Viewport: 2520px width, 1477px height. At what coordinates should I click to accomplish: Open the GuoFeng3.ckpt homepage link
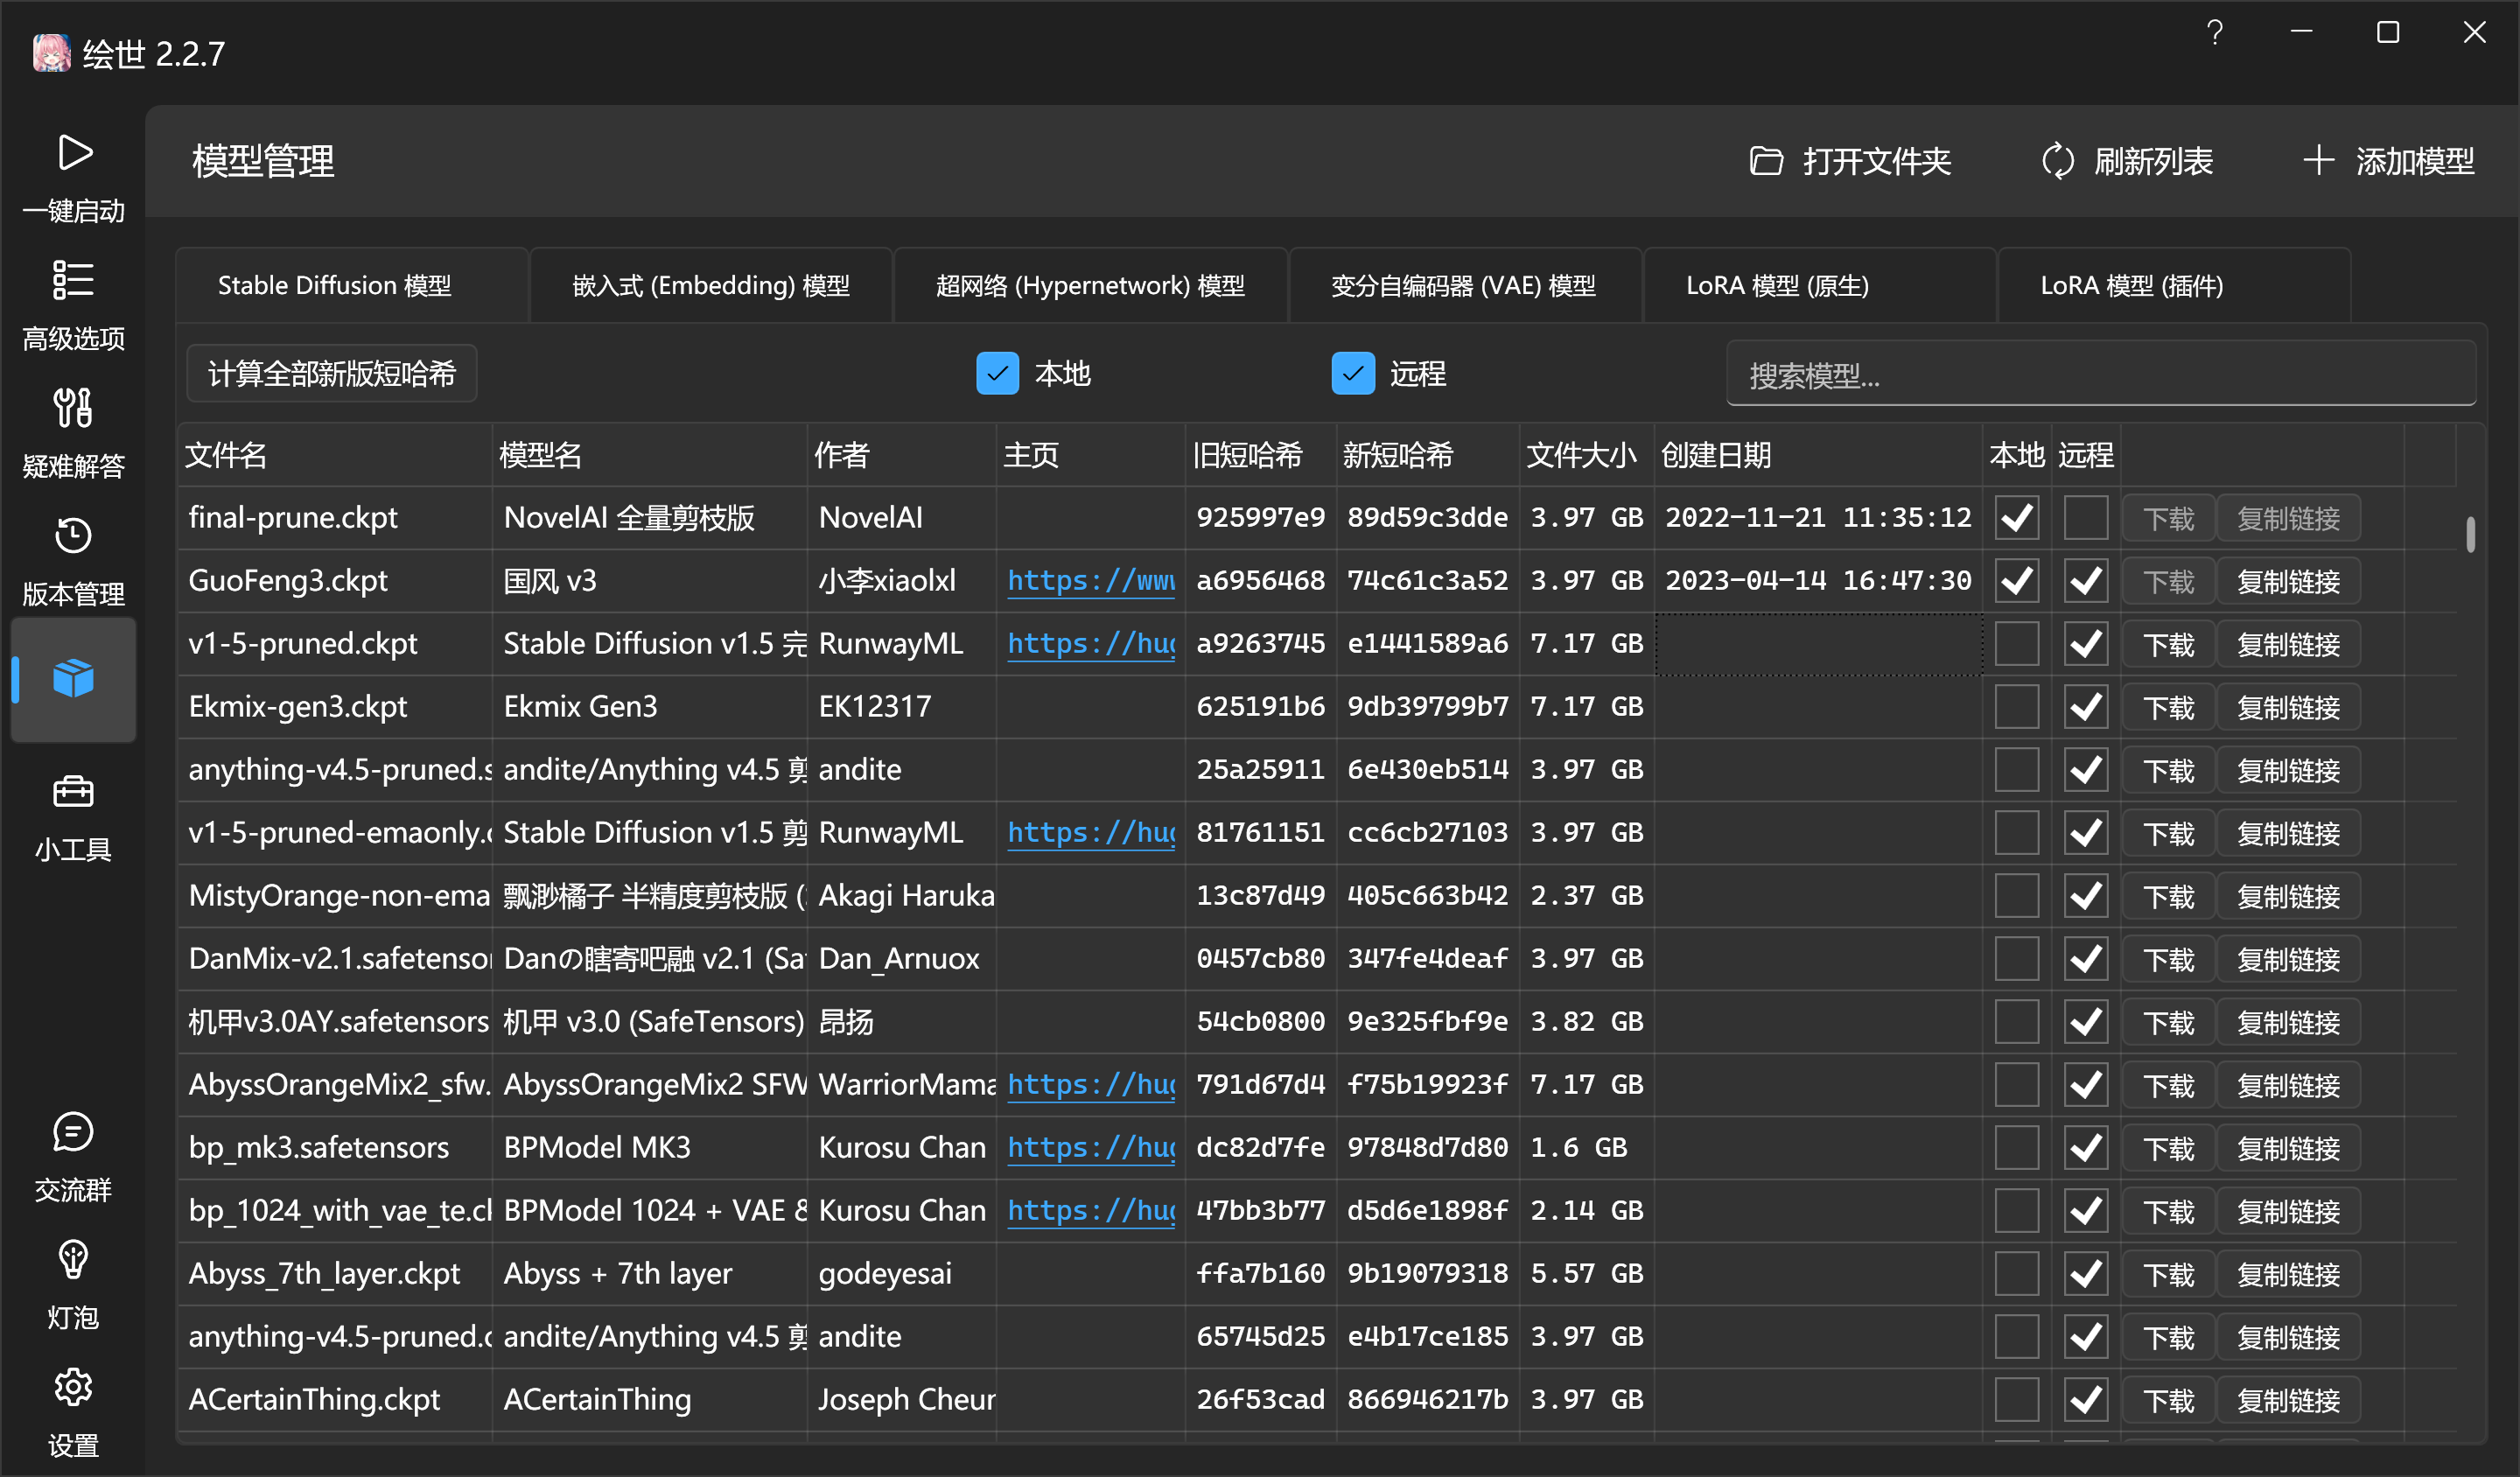click(1090, 581)
